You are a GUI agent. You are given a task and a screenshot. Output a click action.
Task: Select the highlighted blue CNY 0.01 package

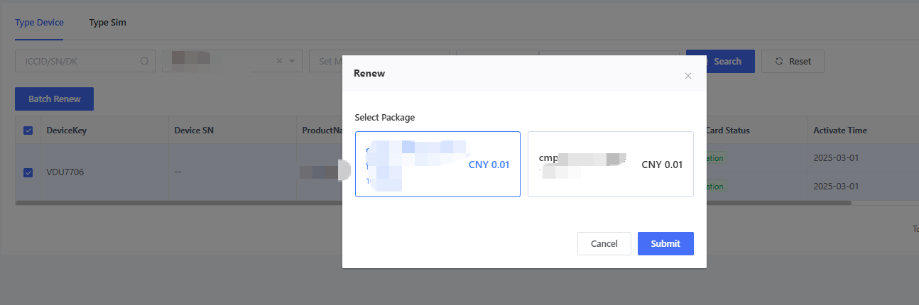pos(437,165)
